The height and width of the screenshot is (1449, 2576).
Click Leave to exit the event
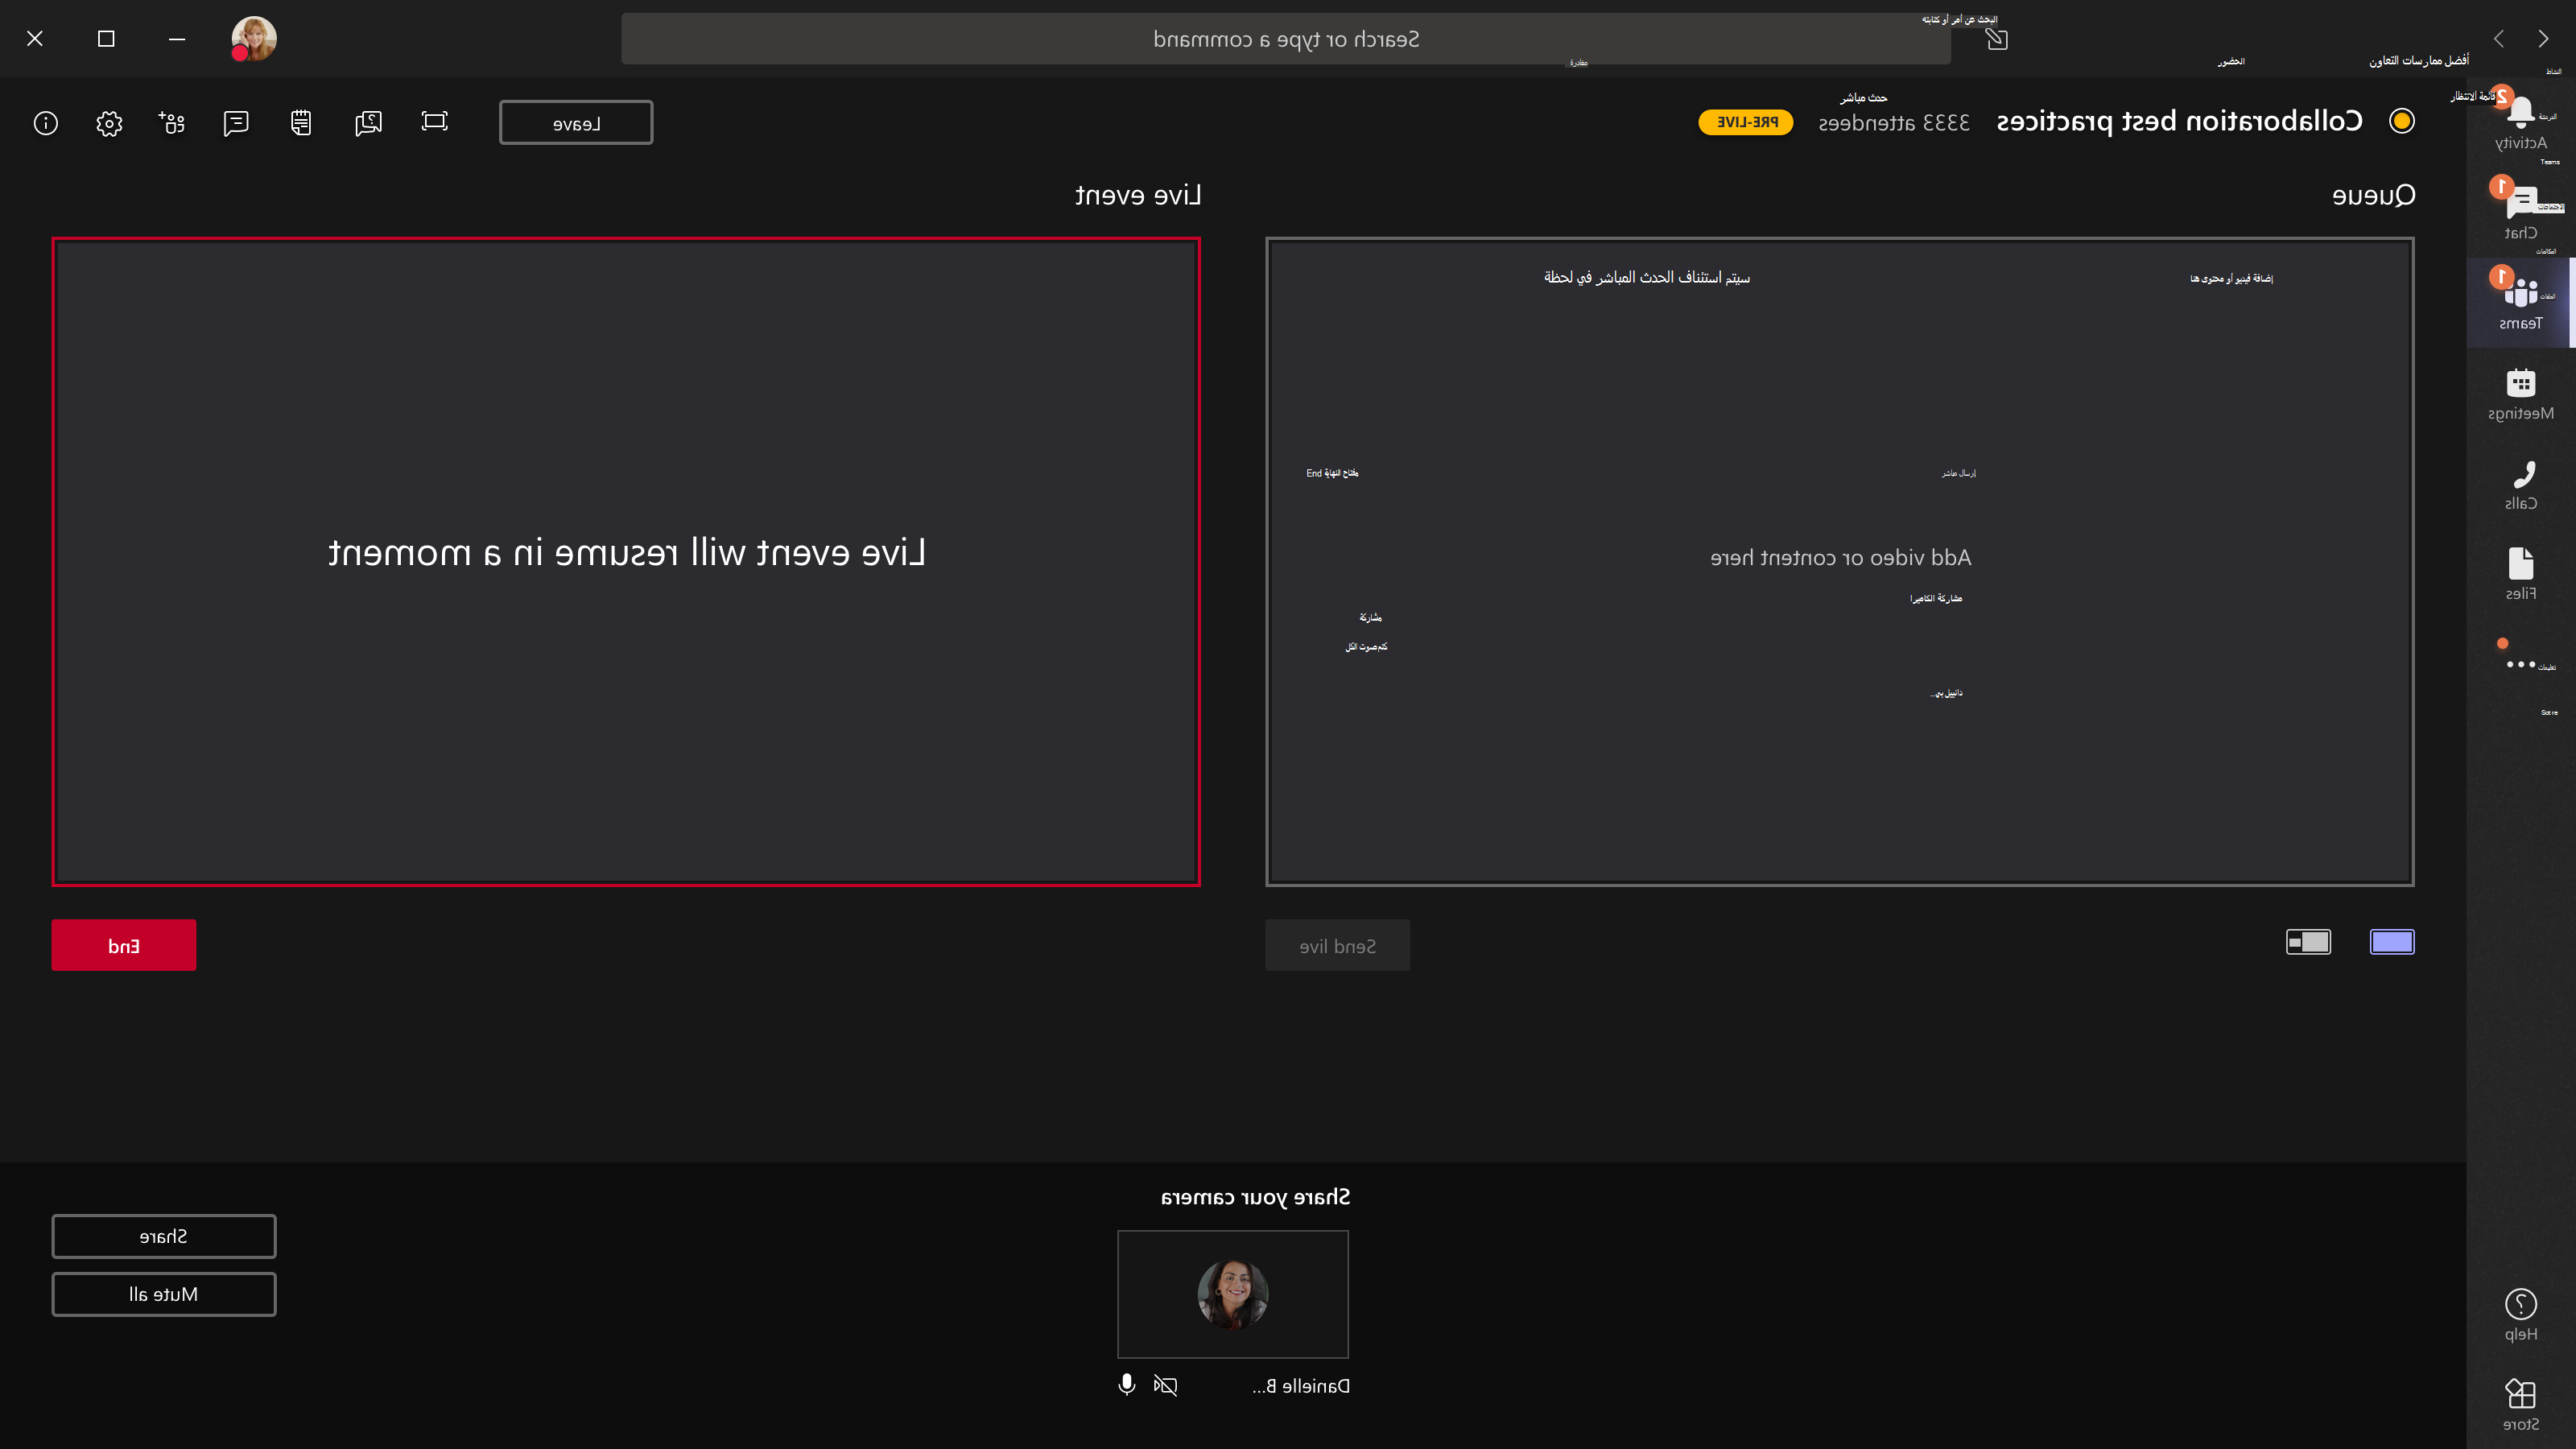(x=576, y=122)
